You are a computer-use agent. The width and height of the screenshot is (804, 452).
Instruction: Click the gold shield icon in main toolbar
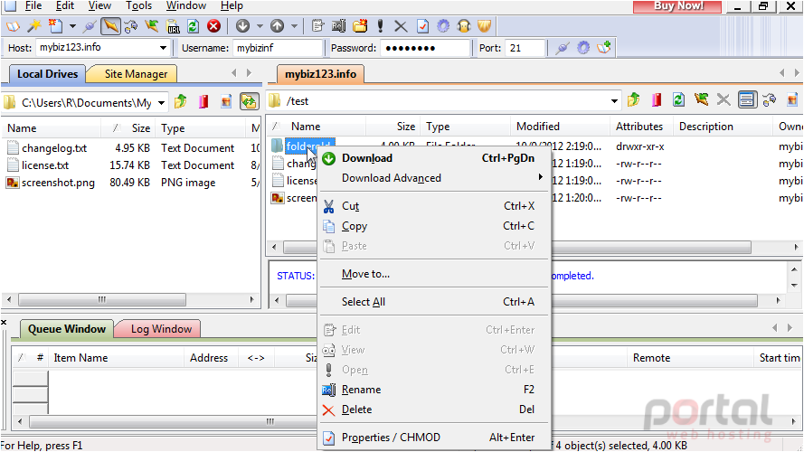tap(485, 25)
